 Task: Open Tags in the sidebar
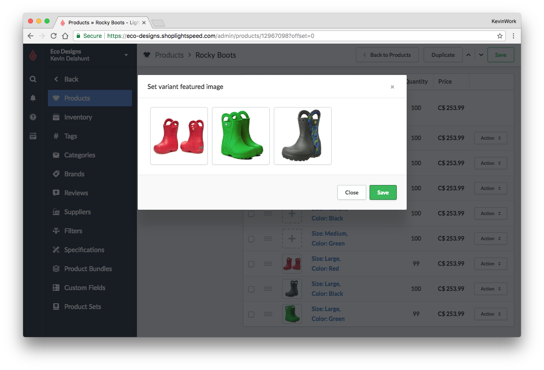pos(90,136)
